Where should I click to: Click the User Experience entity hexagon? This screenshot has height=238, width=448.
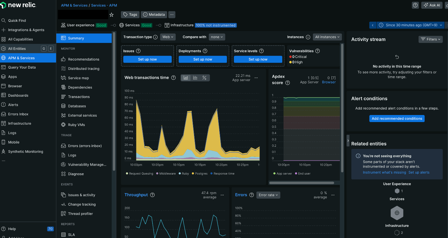point(397,191)
